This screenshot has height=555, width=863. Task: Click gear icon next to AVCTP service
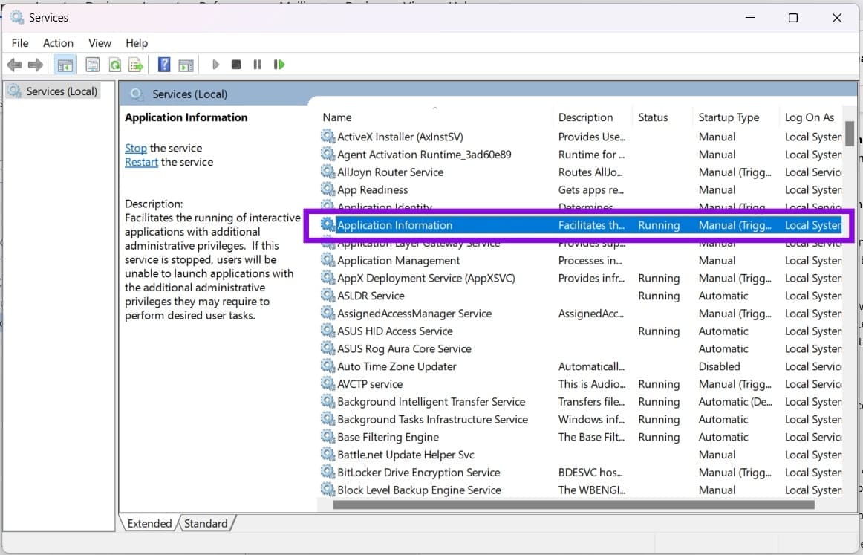tap(328, 383)
